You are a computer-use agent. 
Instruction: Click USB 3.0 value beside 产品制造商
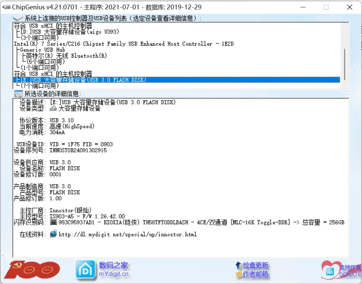tap(60, 186)
